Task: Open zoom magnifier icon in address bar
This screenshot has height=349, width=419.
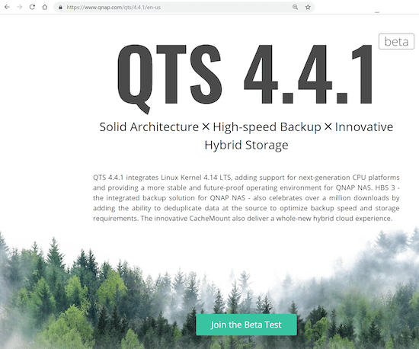Action: click(296, 7)
